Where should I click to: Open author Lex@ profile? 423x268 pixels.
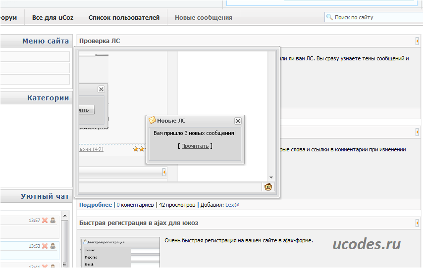click(232, 205)
